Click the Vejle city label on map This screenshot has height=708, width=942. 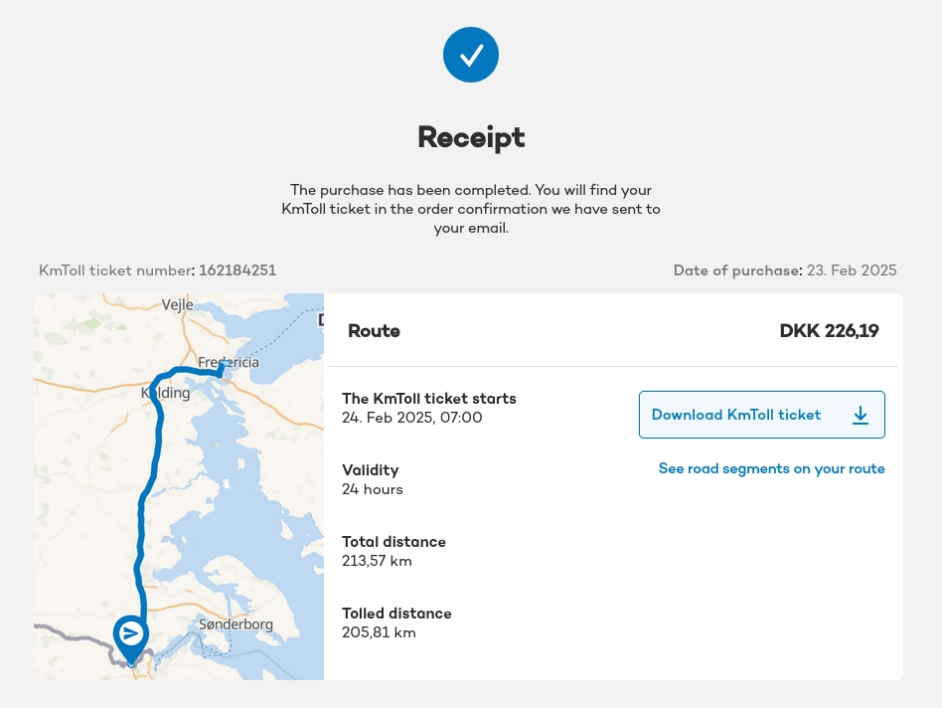[x=178, y=305]
